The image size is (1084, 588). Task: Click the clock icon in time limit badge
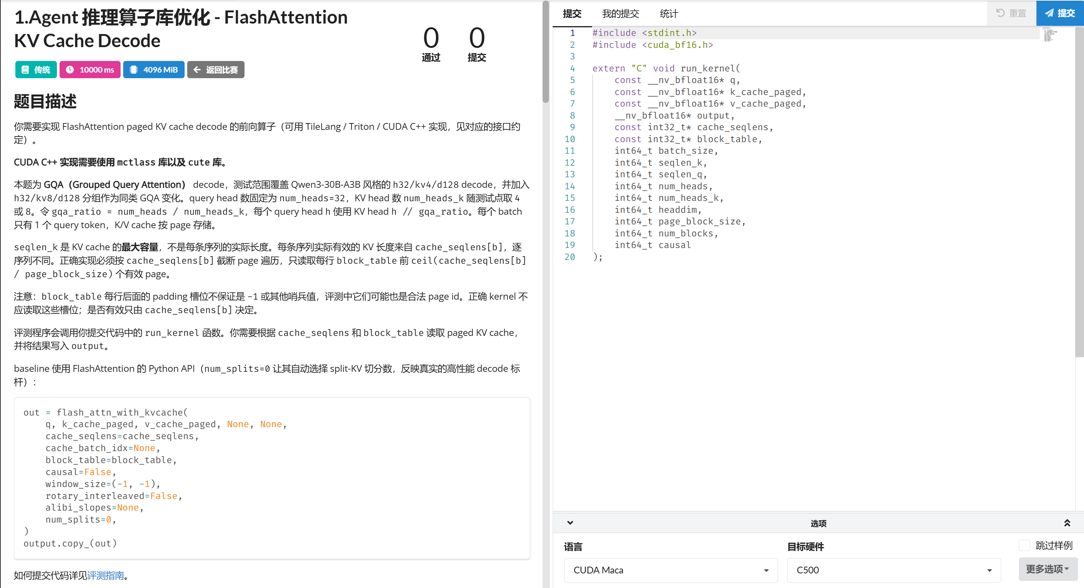coord(70,70)
